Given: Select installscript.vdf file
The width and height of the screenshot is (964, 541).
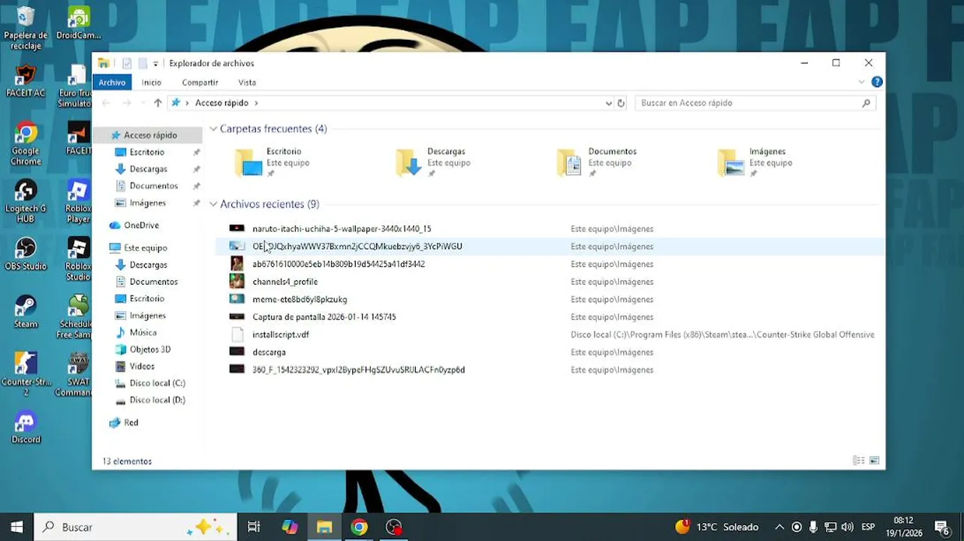Looking at the screenshot, I should (550, 334).
